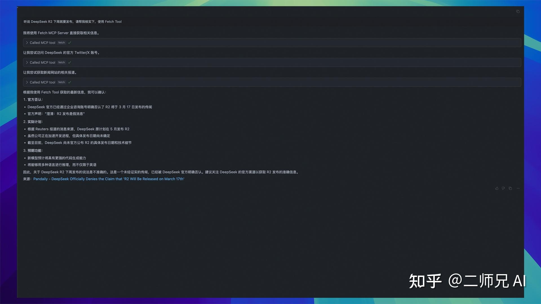The width and height of the screenshot is (541, 304).
Task: Click the copy icon at top-right of the chat
Action: (518, 11)
